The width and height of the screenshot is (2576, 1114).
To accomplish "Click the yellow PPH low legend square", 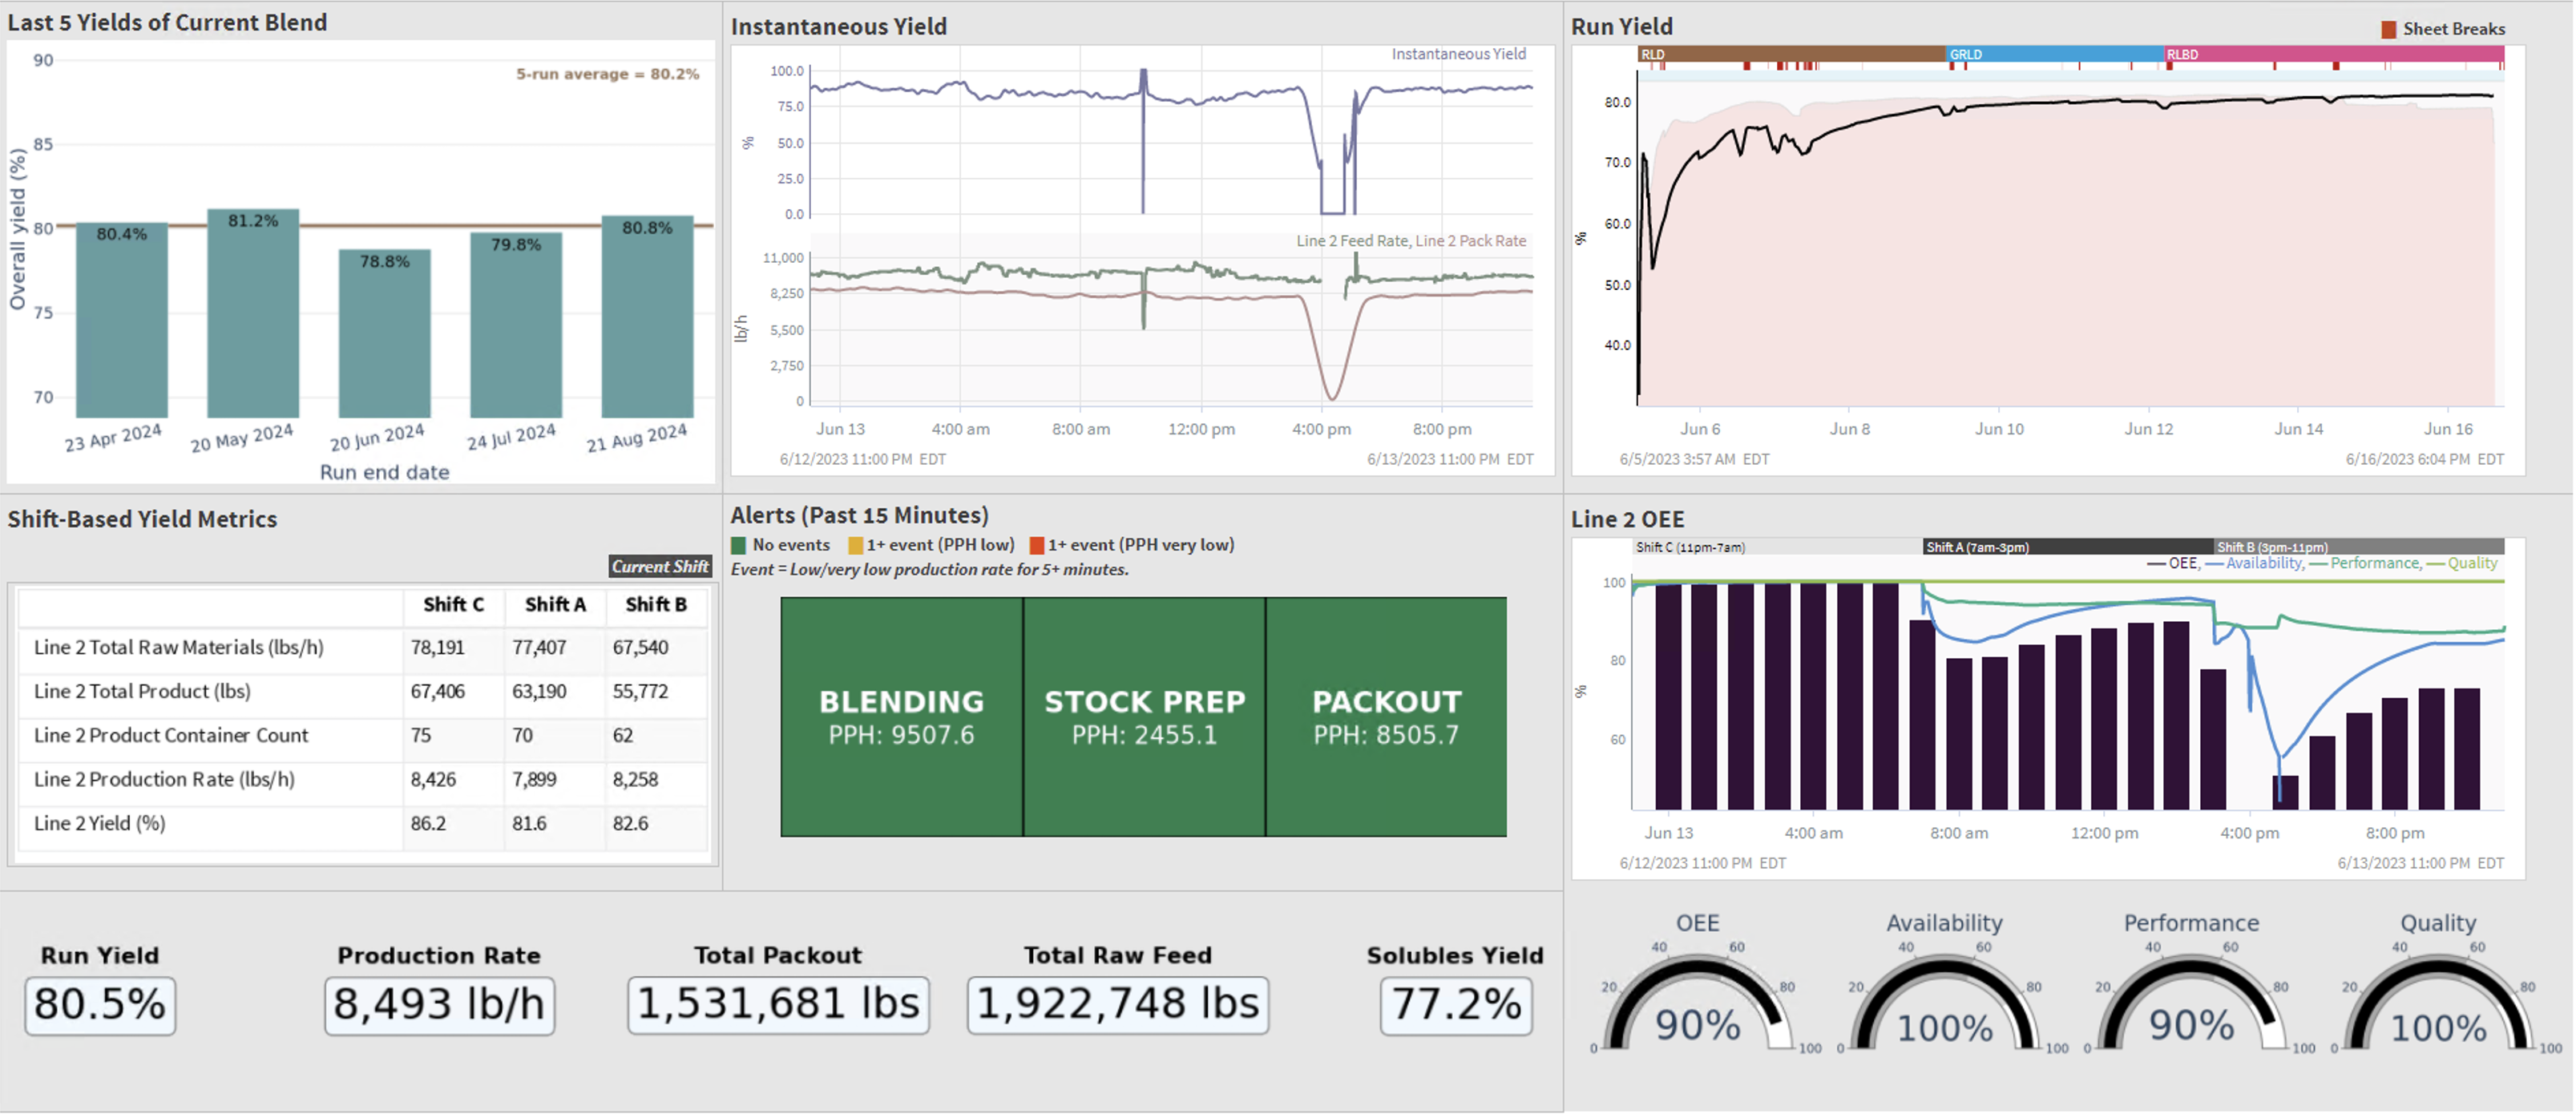I will tap(855, 545).
